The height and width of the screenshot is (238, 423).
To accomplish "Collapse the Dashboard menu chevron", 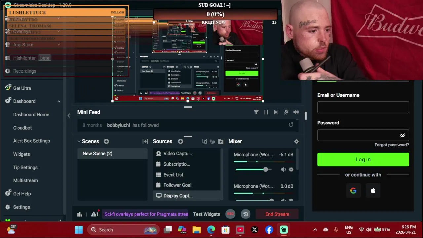I will click(59, 101).
